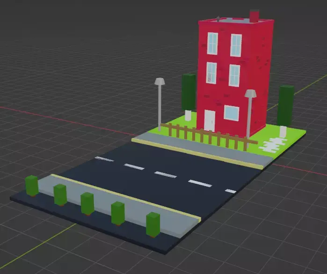
Task: Select the leftmost green bush on the near sidewalk
Action: click(x=32, y=186)
